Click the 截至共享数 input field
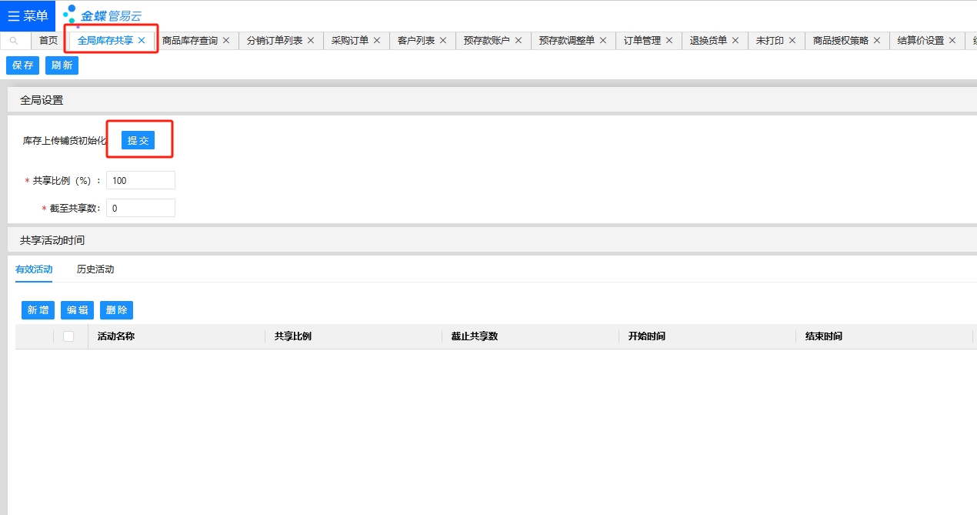The image size is (977, 515). (x=141, y=208)
